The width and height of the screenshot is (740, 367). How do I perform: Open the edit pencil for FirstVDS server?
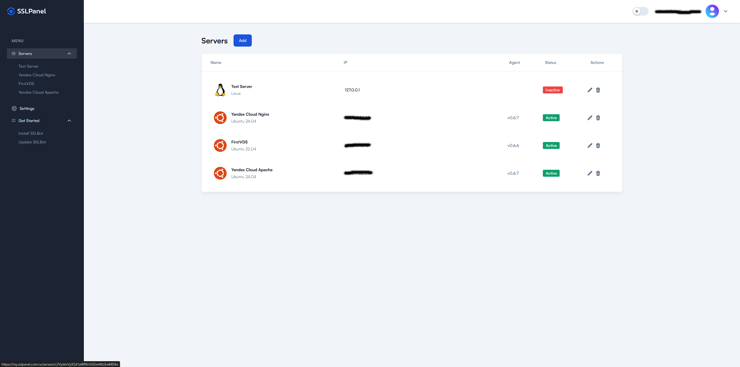tap(589, 145)
